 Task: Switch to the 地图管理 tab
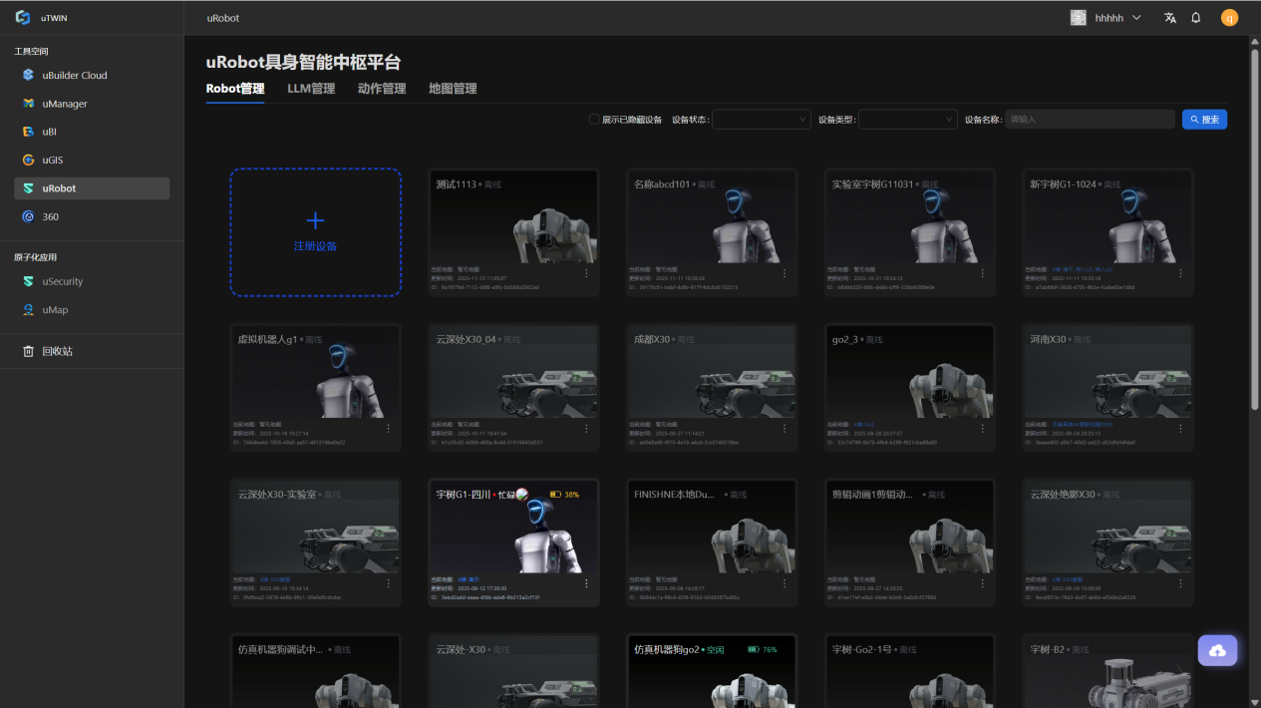click(x=453, y=89)
